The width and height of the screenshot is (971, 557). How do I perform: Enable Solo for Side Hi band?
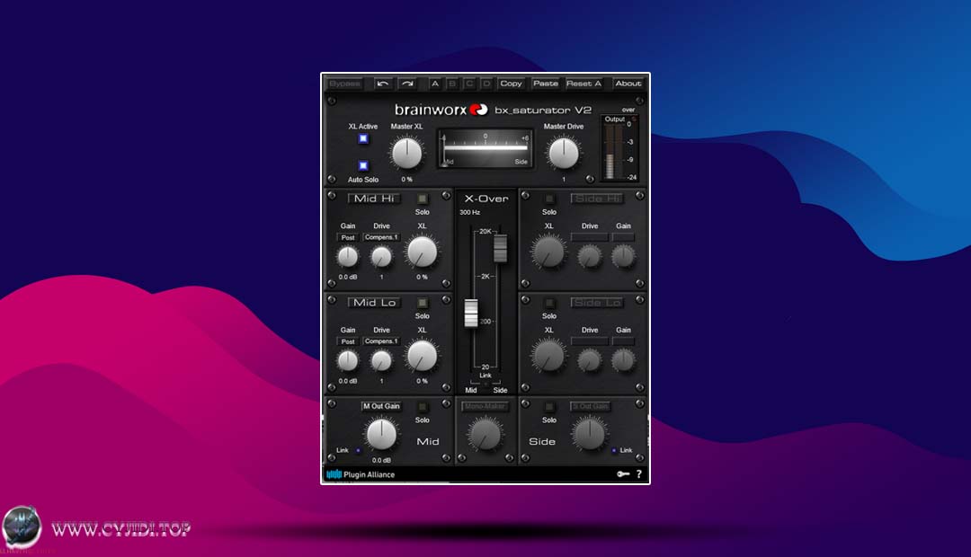(549, 199)
